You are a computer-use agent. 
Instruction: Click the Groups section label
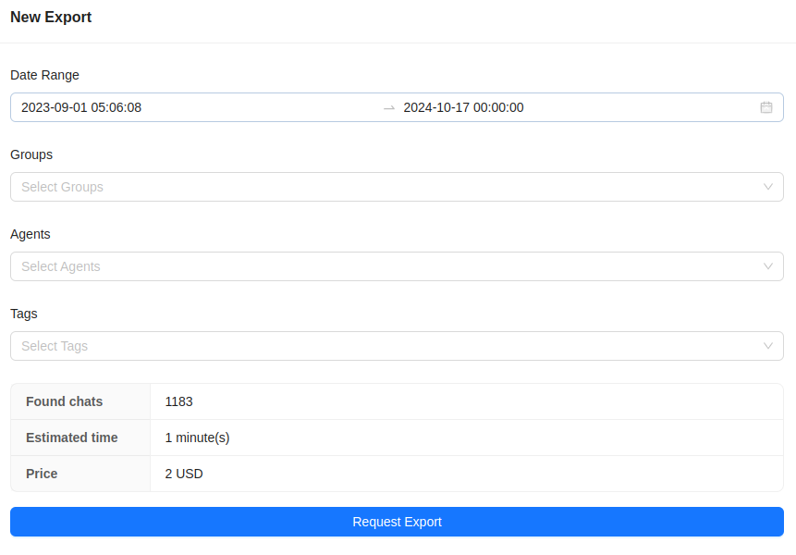[x=31, y=154]
